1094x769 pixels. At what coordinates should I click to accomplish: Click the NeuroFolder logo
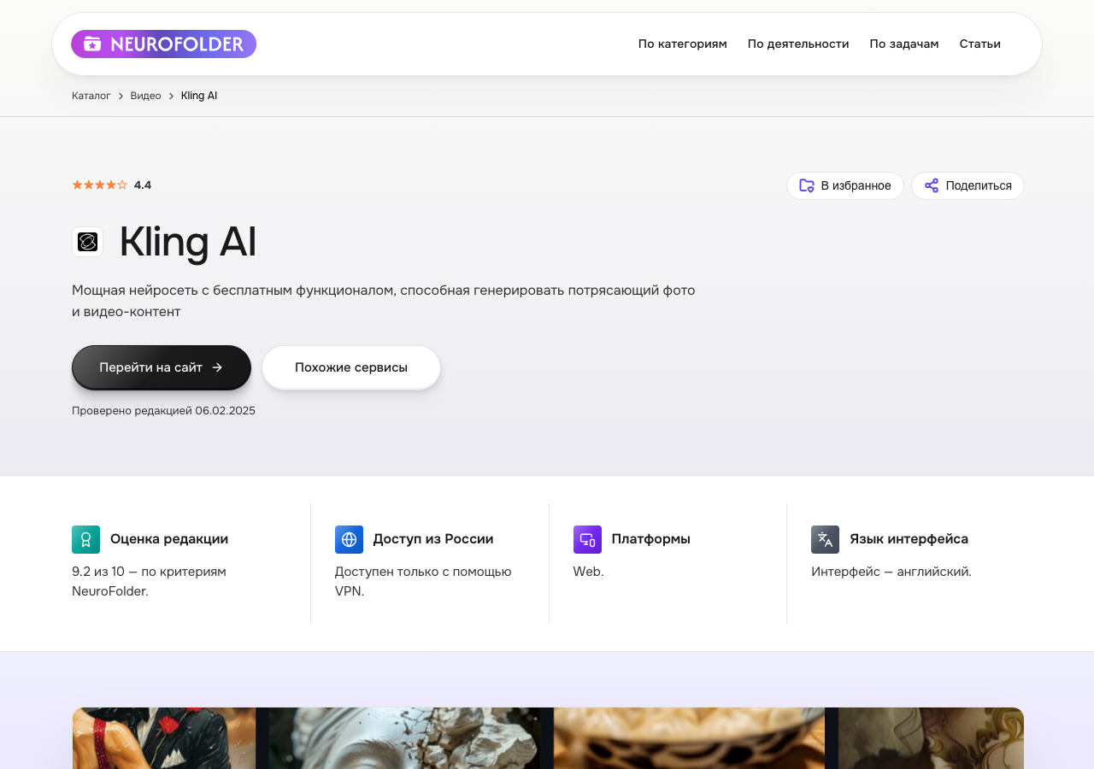click(x=163, y=44)
